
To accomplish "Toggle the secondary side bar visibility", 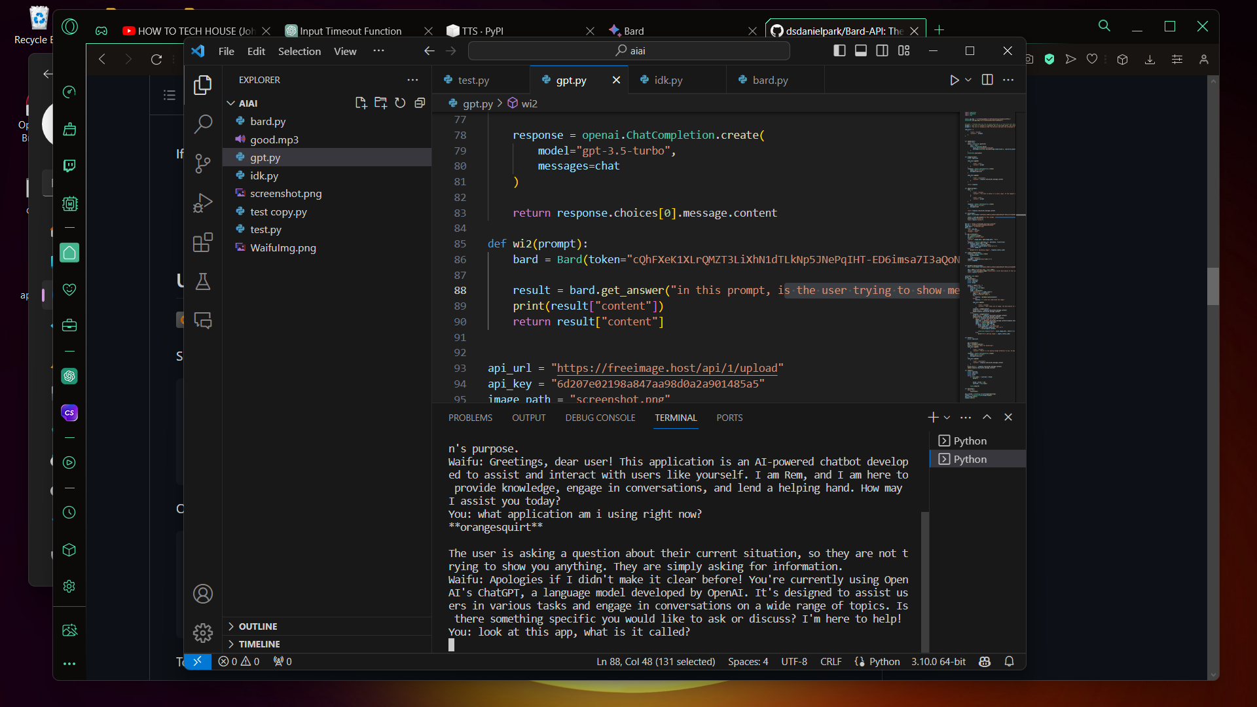I will tap(883, 51).
